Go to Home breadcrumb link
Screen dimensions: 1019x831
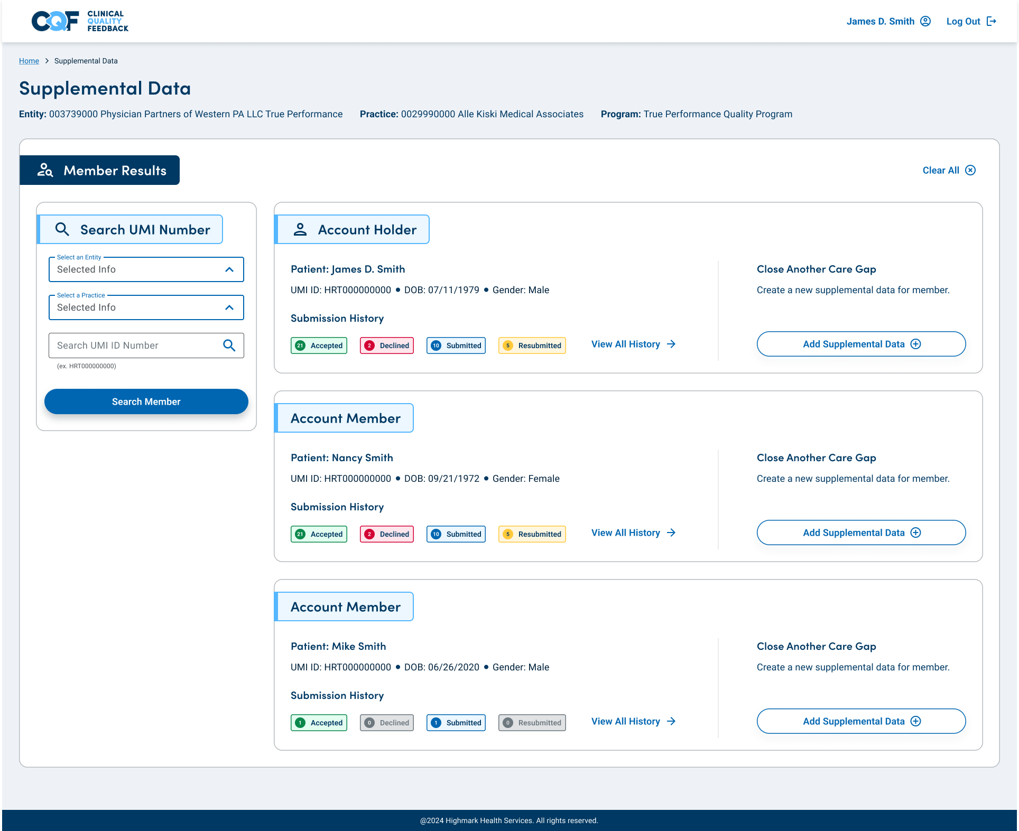pyautogui.click(x=29, y=61)
